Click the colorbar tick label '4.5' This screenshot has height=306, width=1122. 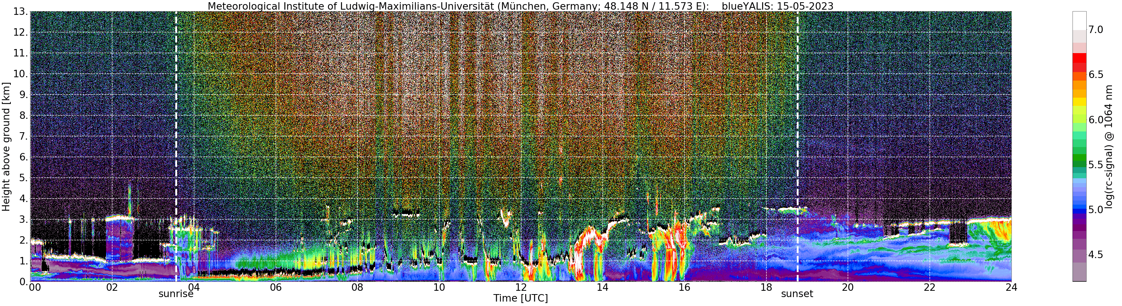click(x=1096, y=255)
